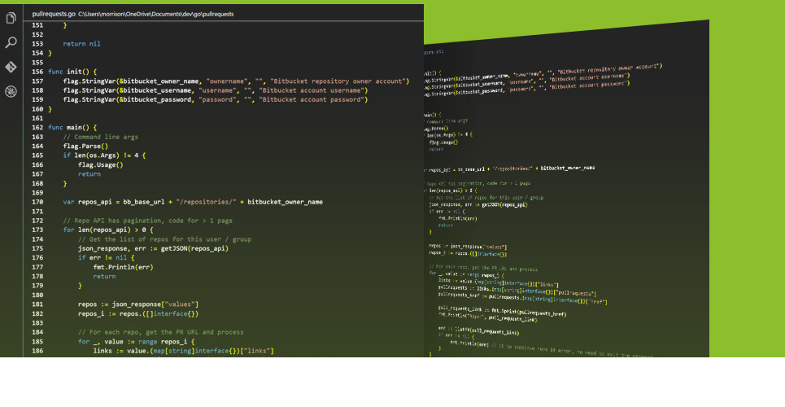Click the 'repos_i := repos.([]interface{})' line
This screenshot has width=785, height=407.
click(138, 313)
